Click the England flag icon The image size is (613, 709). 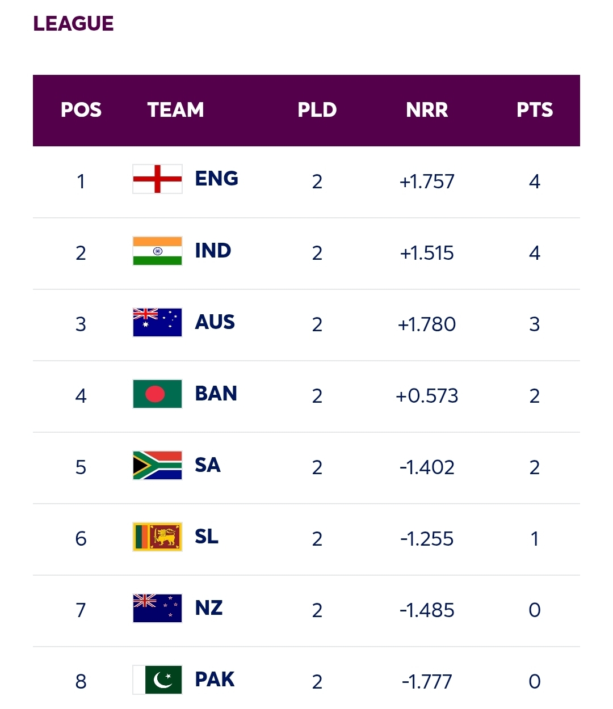(x=157, y=179)
